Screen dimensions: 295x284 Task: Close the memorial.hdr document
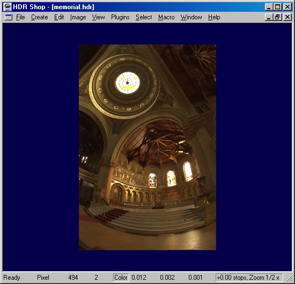pos(287,17)
